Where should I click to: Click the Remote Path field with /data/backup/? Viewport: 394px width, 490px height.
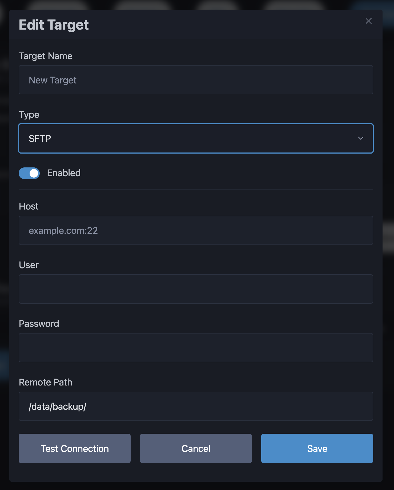click(196, 406)
